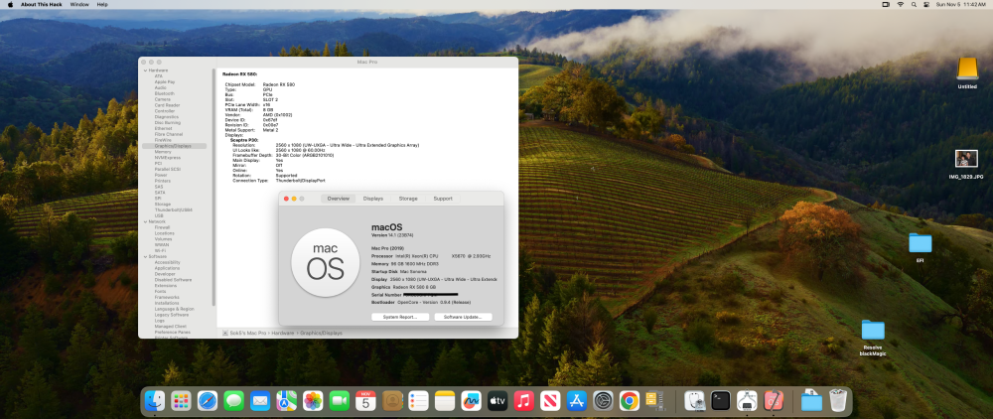Open App Store in dock

pos(577,401)
